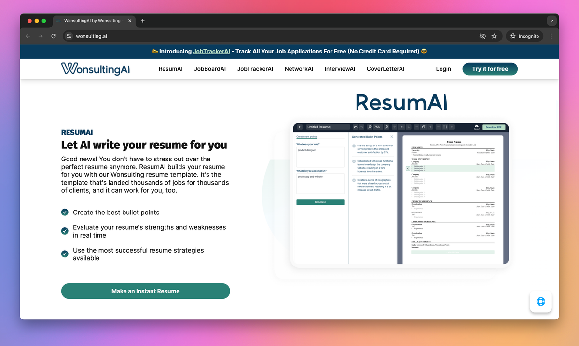Click zoom-in magnifier right of 75%
The width and height of the screenshot is (579, 346).
point(386,127)
